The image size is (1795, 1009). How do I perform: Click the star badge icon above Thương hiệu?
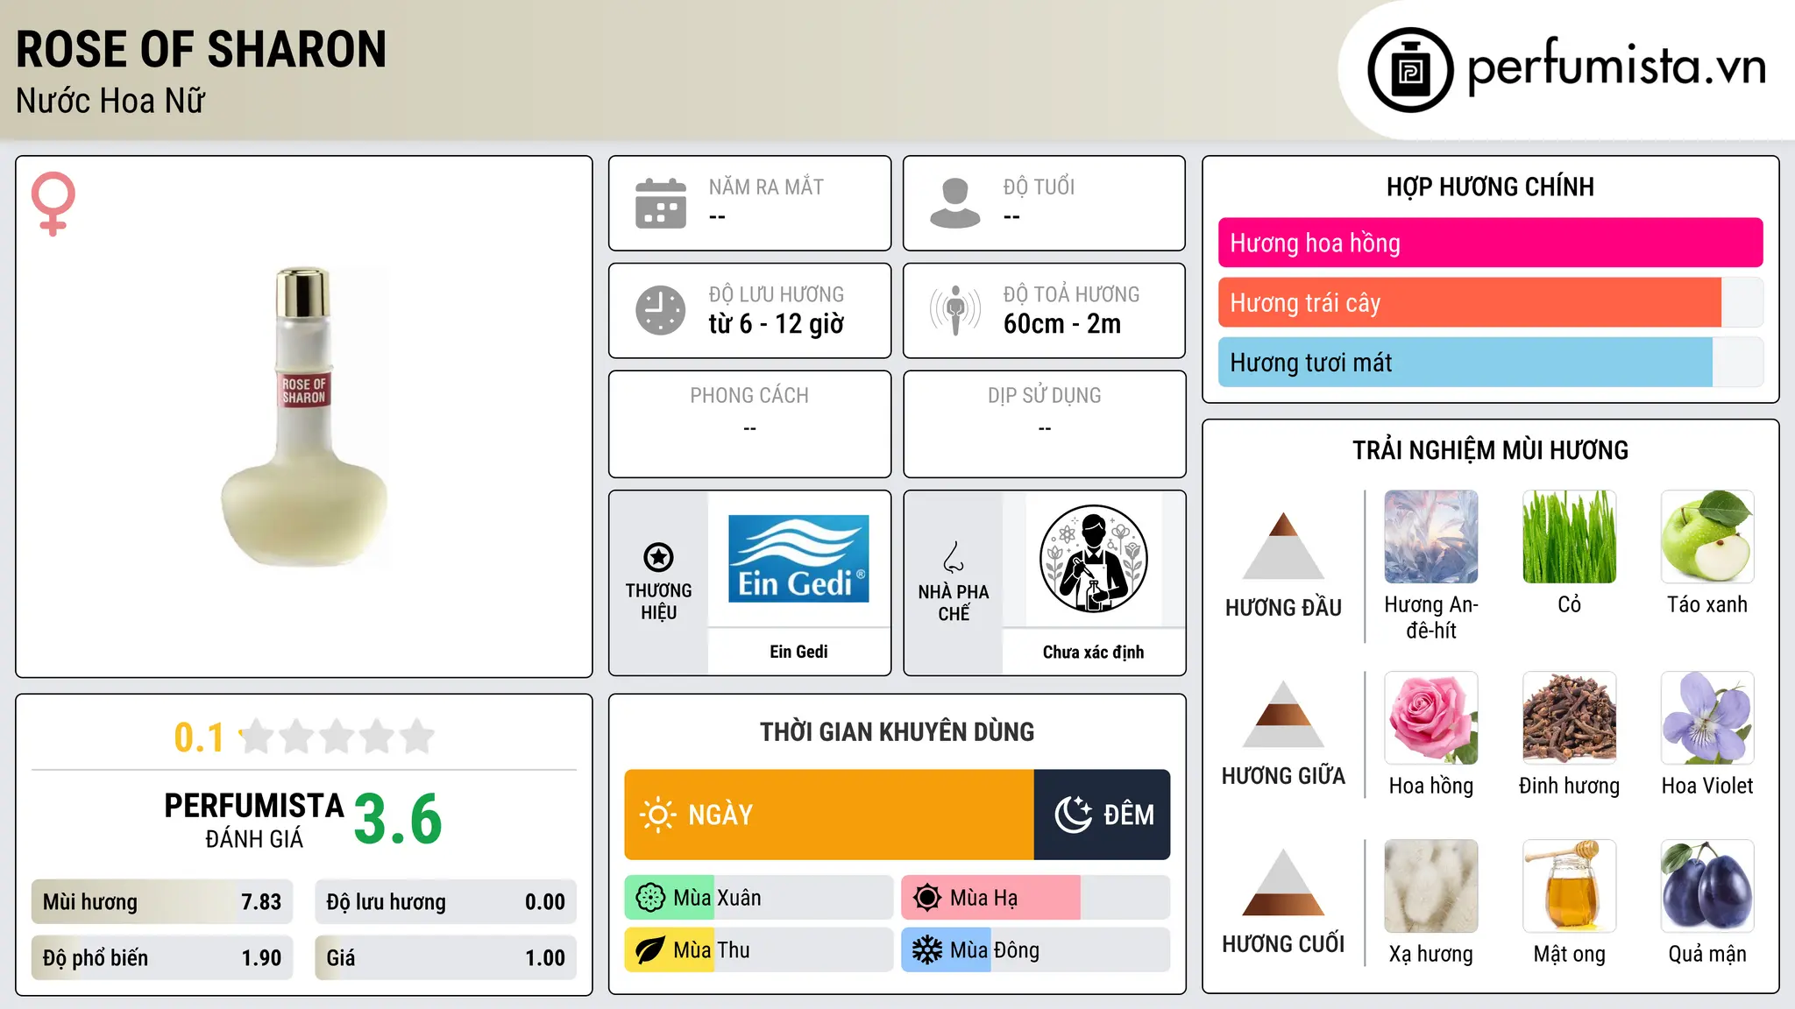(x=658, y=557)
